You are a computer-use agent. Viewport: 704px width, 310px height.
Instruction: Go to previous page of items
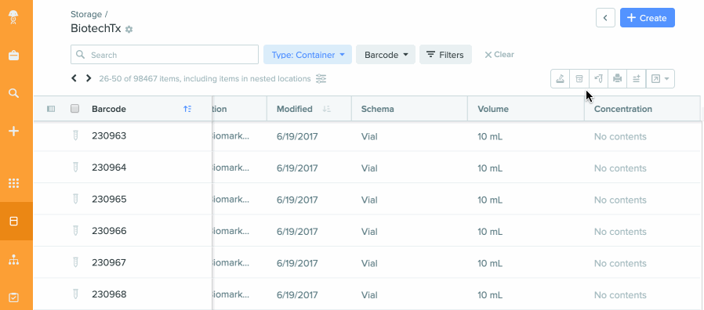tap(74, 78)
